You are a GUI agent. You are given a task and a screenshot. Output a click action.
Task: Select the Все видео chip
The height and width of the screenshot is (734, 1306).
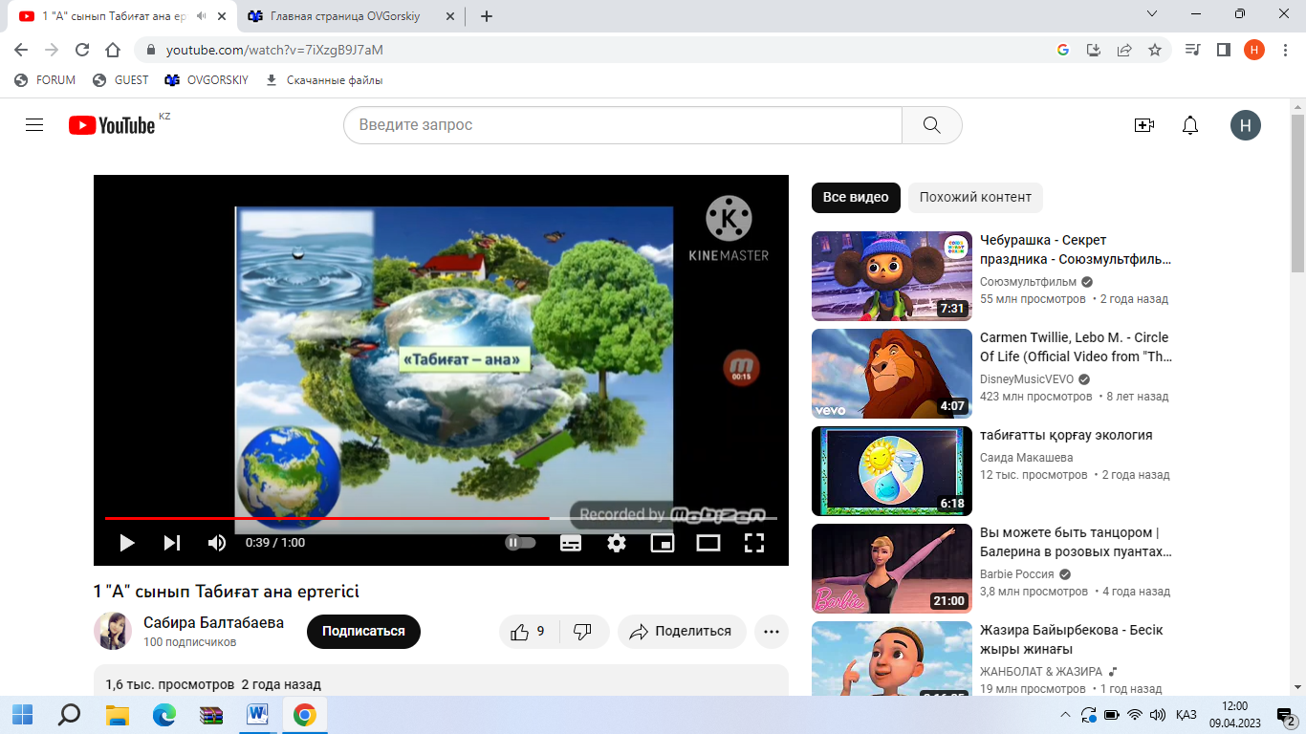[856, 198]
